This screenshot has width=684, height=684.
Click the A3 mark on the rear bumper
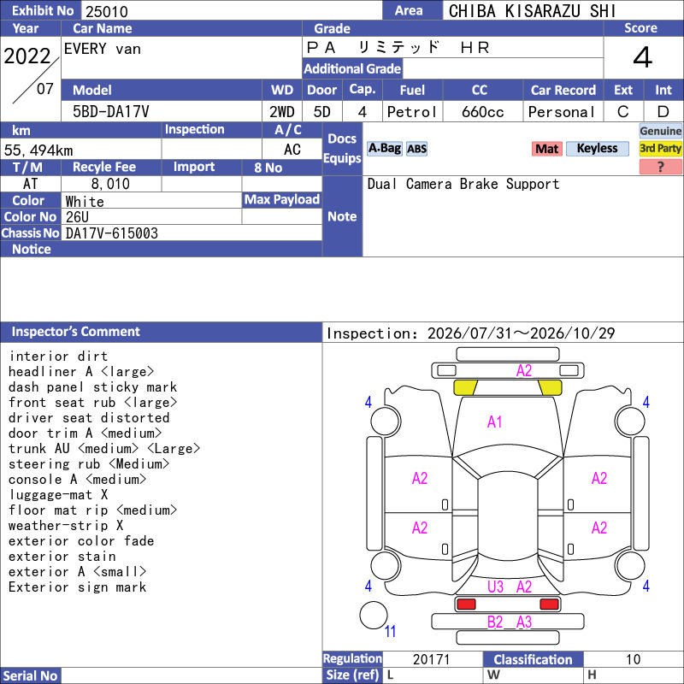[524, 622]
